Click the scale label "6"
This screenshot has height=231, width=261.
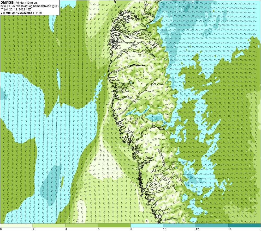tap(99, 229)
